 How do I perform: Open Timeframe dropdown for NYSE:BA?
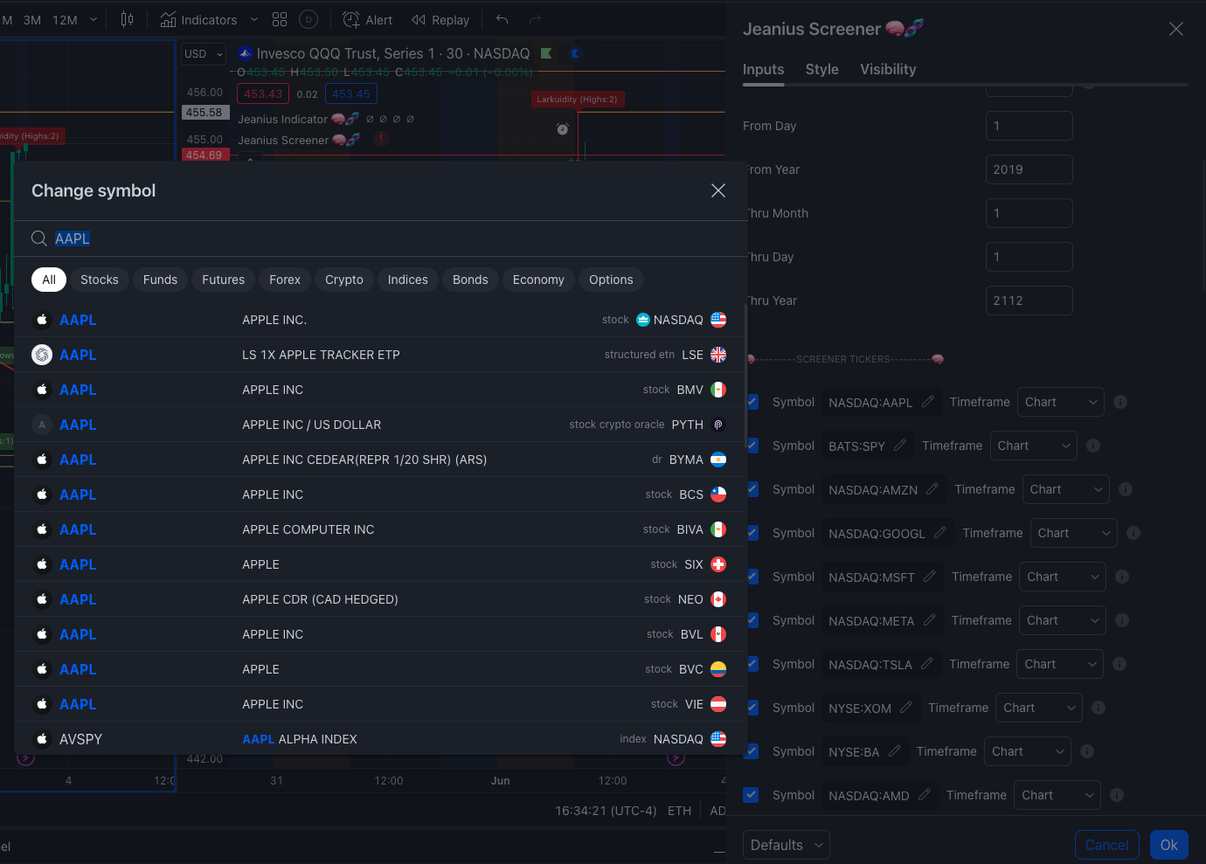coord(1028,751)
